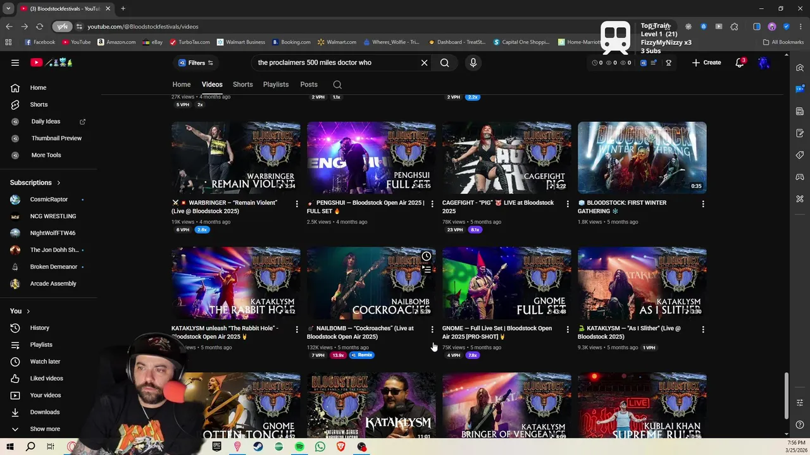
Task: Open browser tab list dropdown
Action: (8, 8)
